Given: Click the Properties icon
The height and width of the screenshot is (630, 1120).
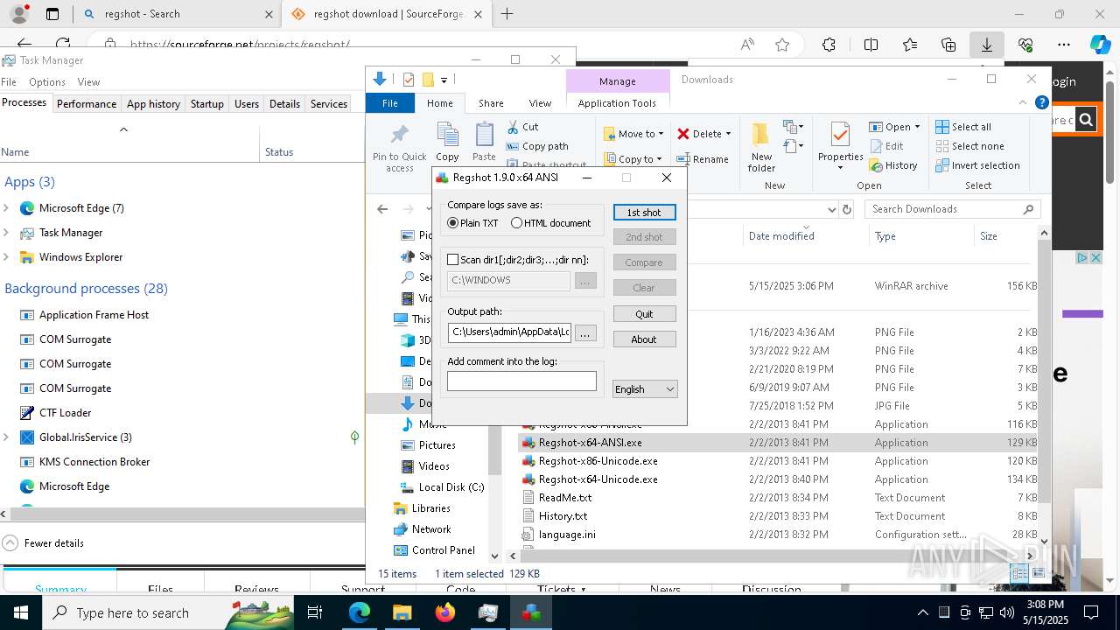Looking at the screenshot, I should [x=840, y=135].
